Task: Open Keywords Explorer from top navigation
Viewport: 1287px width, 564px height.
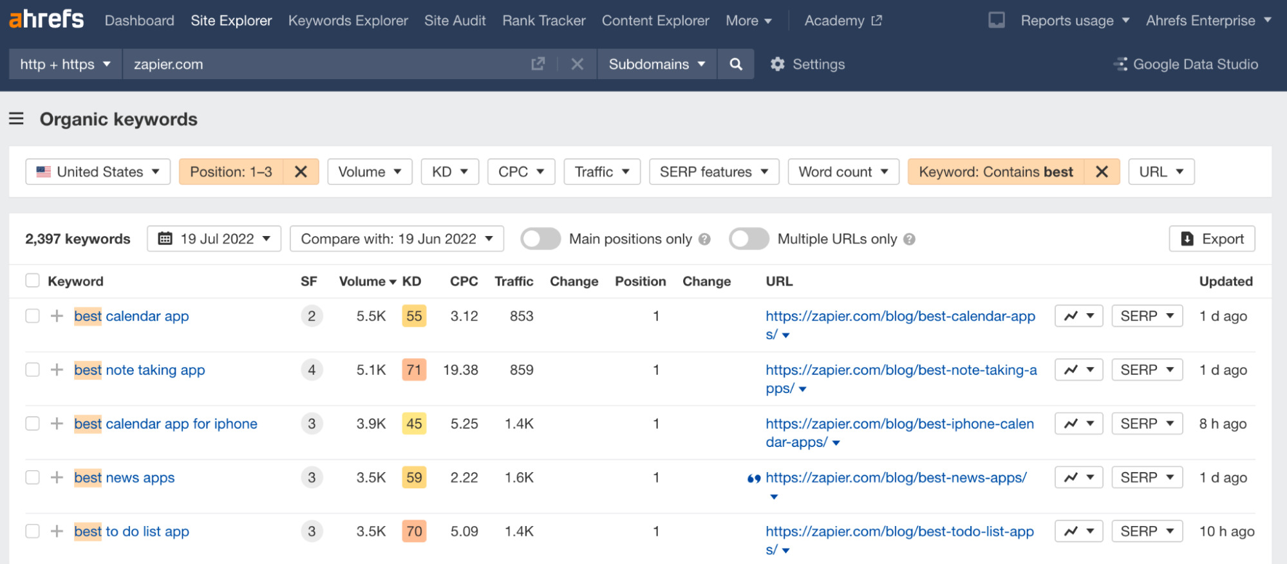Action: (x=348, y=21)
